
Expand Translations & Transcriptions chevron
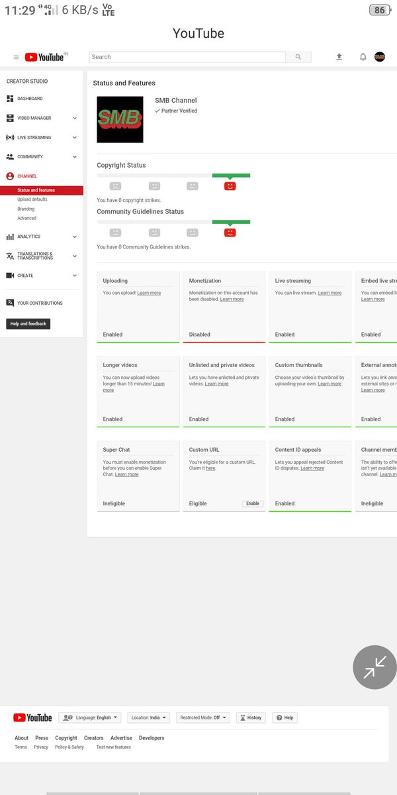click(x=75, y=256)
